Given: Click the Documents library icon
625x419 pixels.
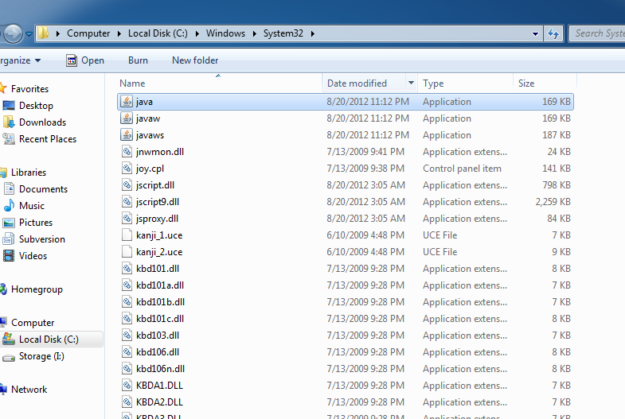Looking at the screenshot, I should tap(9, 189).
